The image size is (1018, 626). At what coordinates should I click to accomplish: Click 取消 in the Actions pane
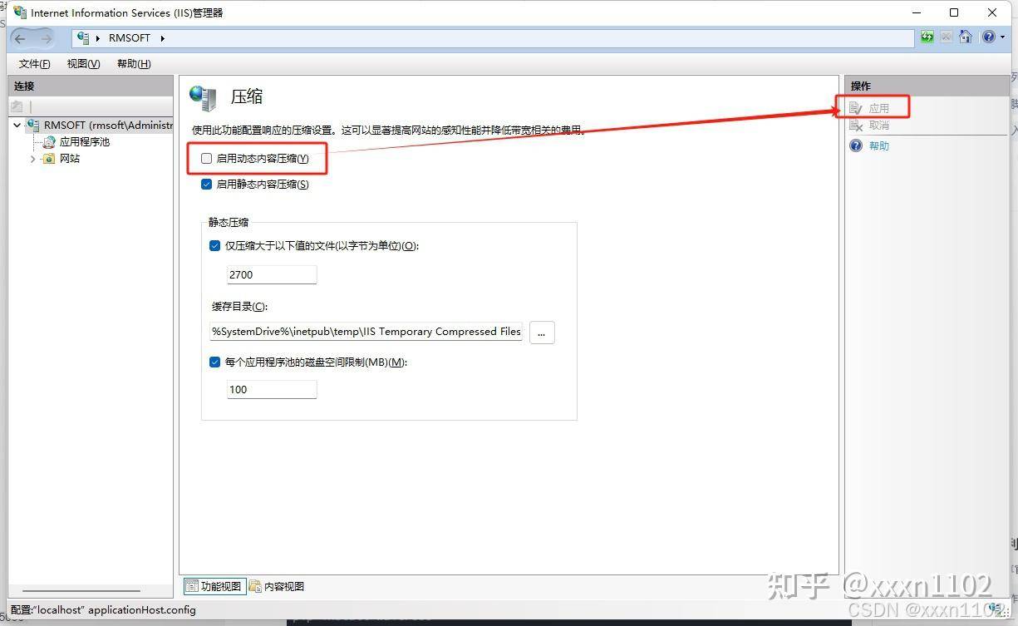coord(879,126)
